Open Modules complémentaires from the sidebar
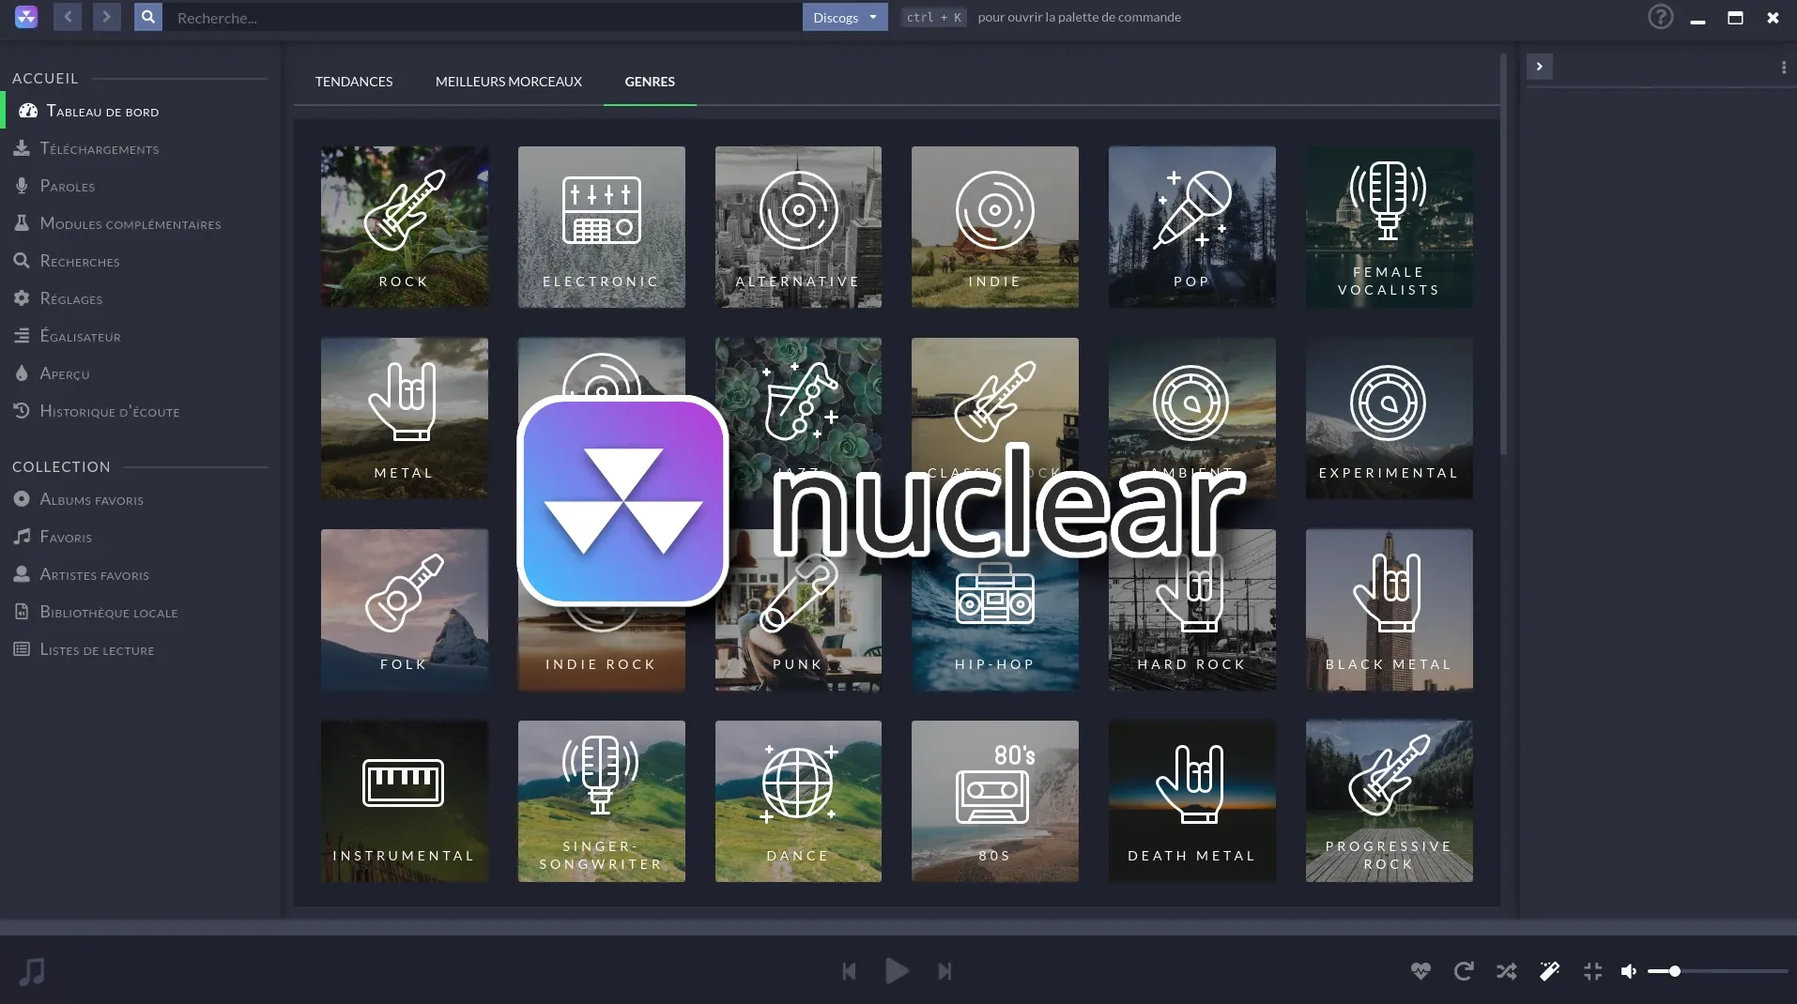Image resolution: width=1797 pixels, height=1004 pixels. click(x=130, y=223)
